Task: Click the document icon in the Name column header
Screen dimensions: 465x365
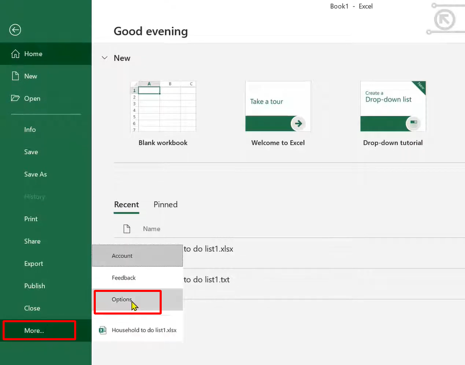Action: click(127, 229)
